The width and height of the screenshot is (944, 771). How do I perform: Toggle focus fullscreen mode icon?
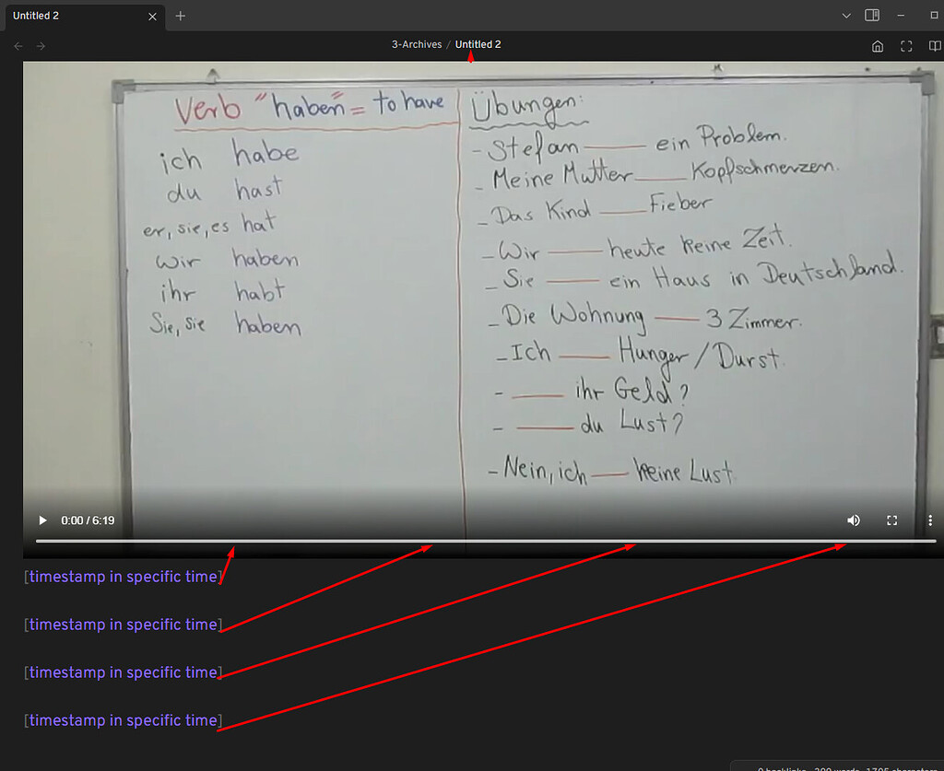tap(906, 46)
